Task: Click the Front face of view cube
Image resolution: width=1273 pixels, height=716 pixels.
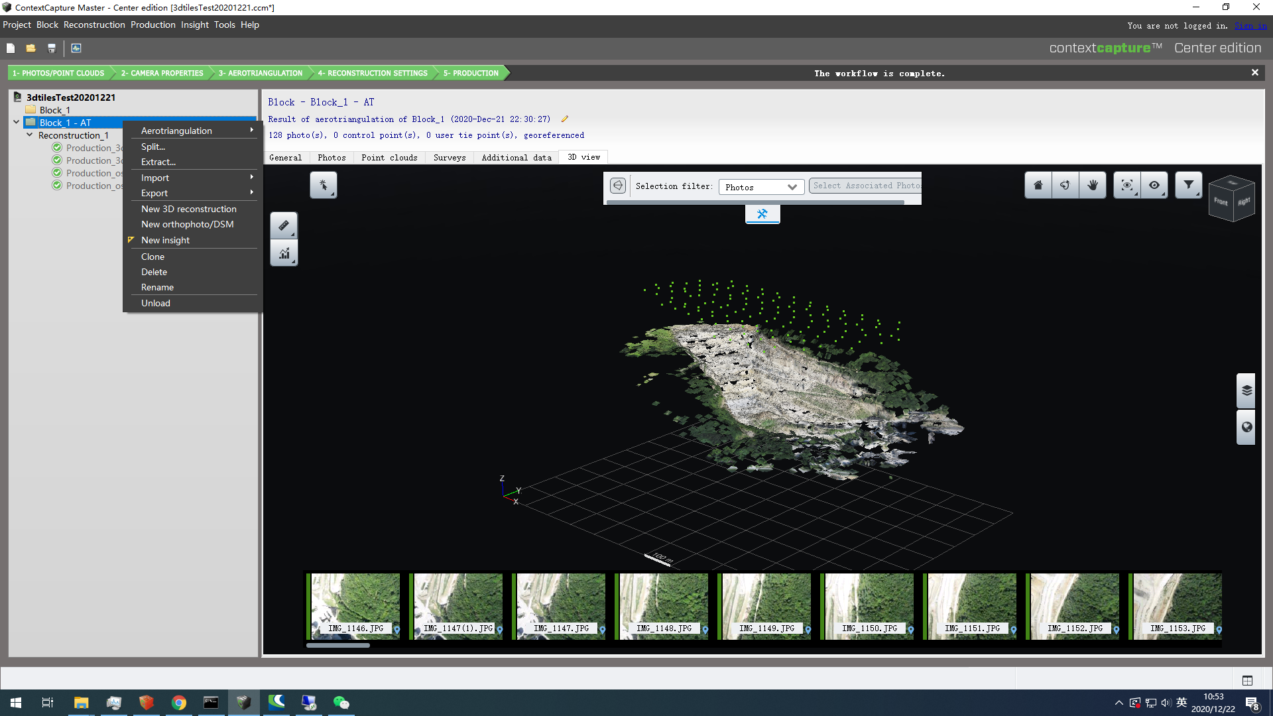Action: 1221,202
